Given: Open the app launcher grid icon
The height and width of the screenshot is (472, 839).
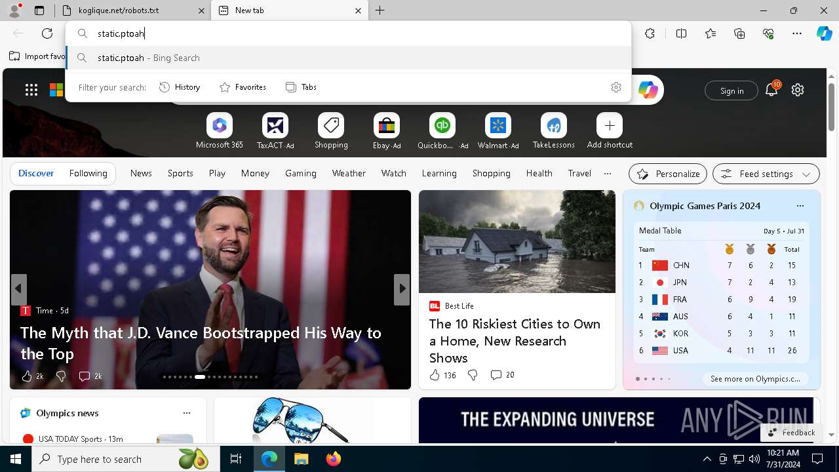Looking at the screenshot, I should (x=31, y=90).
